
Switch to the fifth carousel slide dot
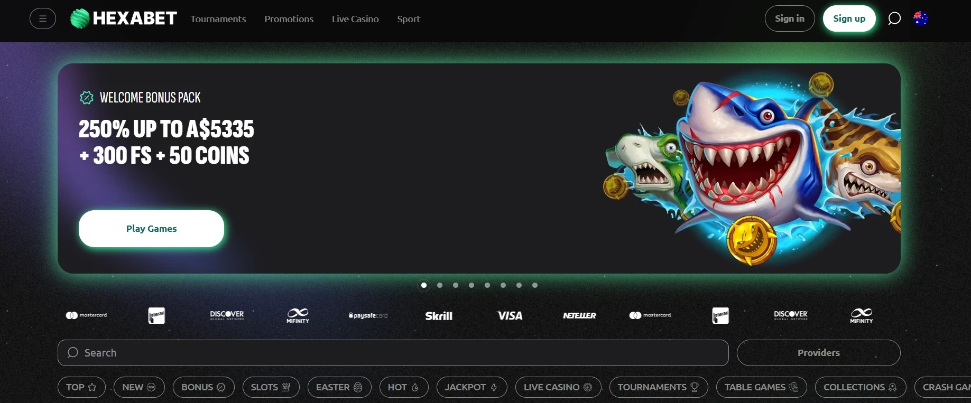coord(487,285)
